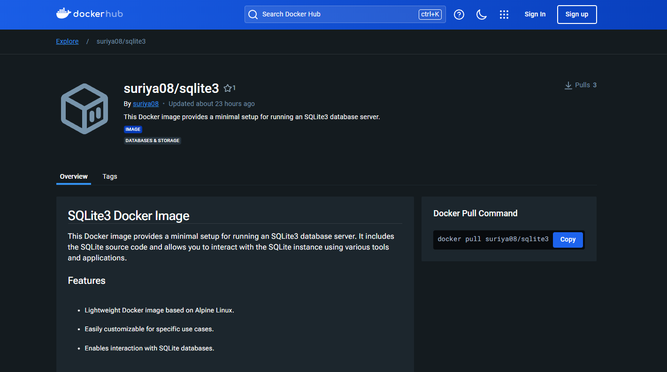This screenshot has height=372, width=667.
Task: Click the DATABASES & STORAGE category tag
Action: click(153, 140)
